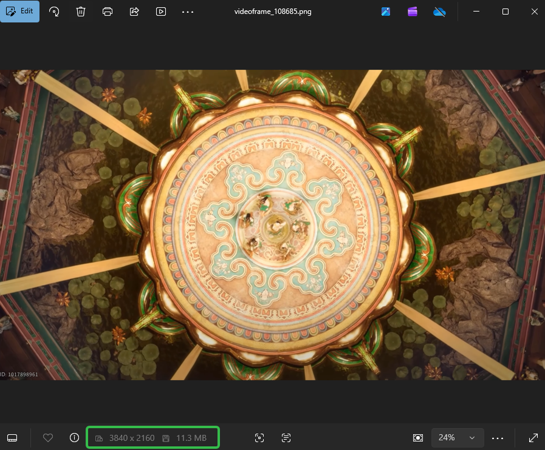Open the image in Microsoft Designer

point(386,12)
